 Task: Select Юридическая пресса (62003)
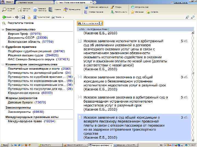click(30, 93)
